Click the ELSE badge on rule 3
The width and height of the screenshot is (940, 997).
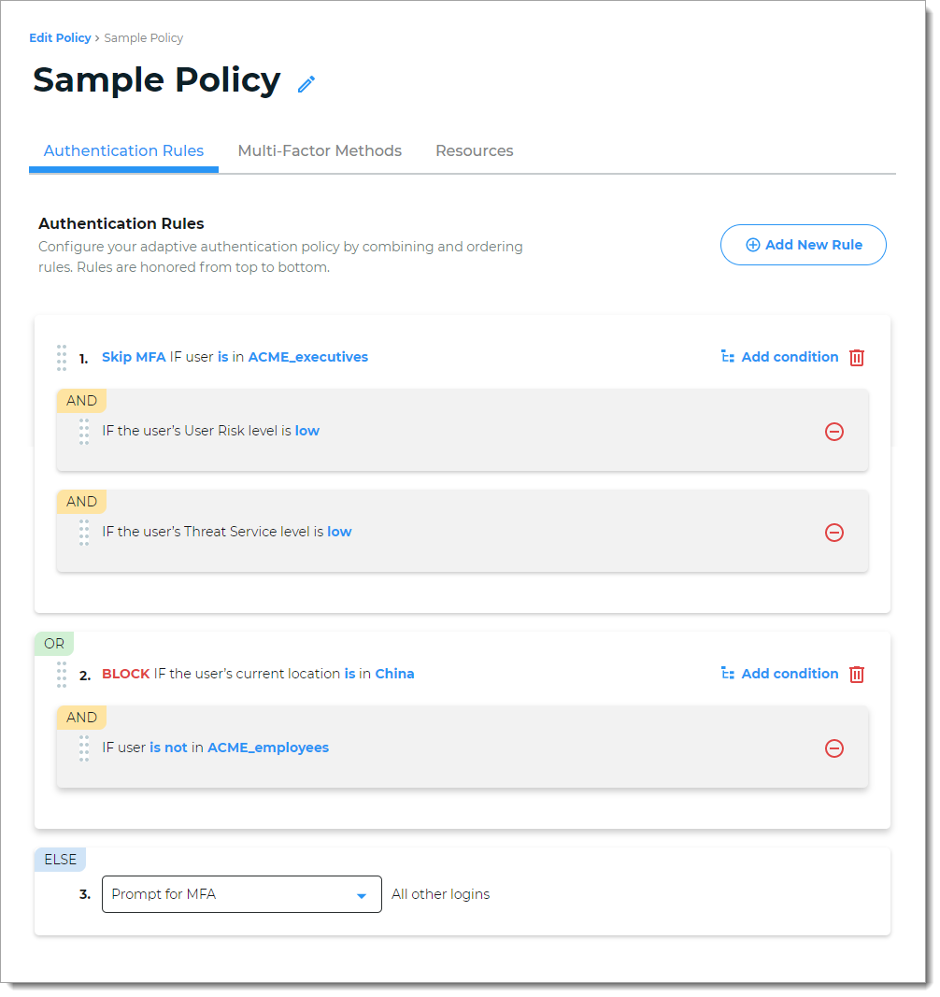60,859
